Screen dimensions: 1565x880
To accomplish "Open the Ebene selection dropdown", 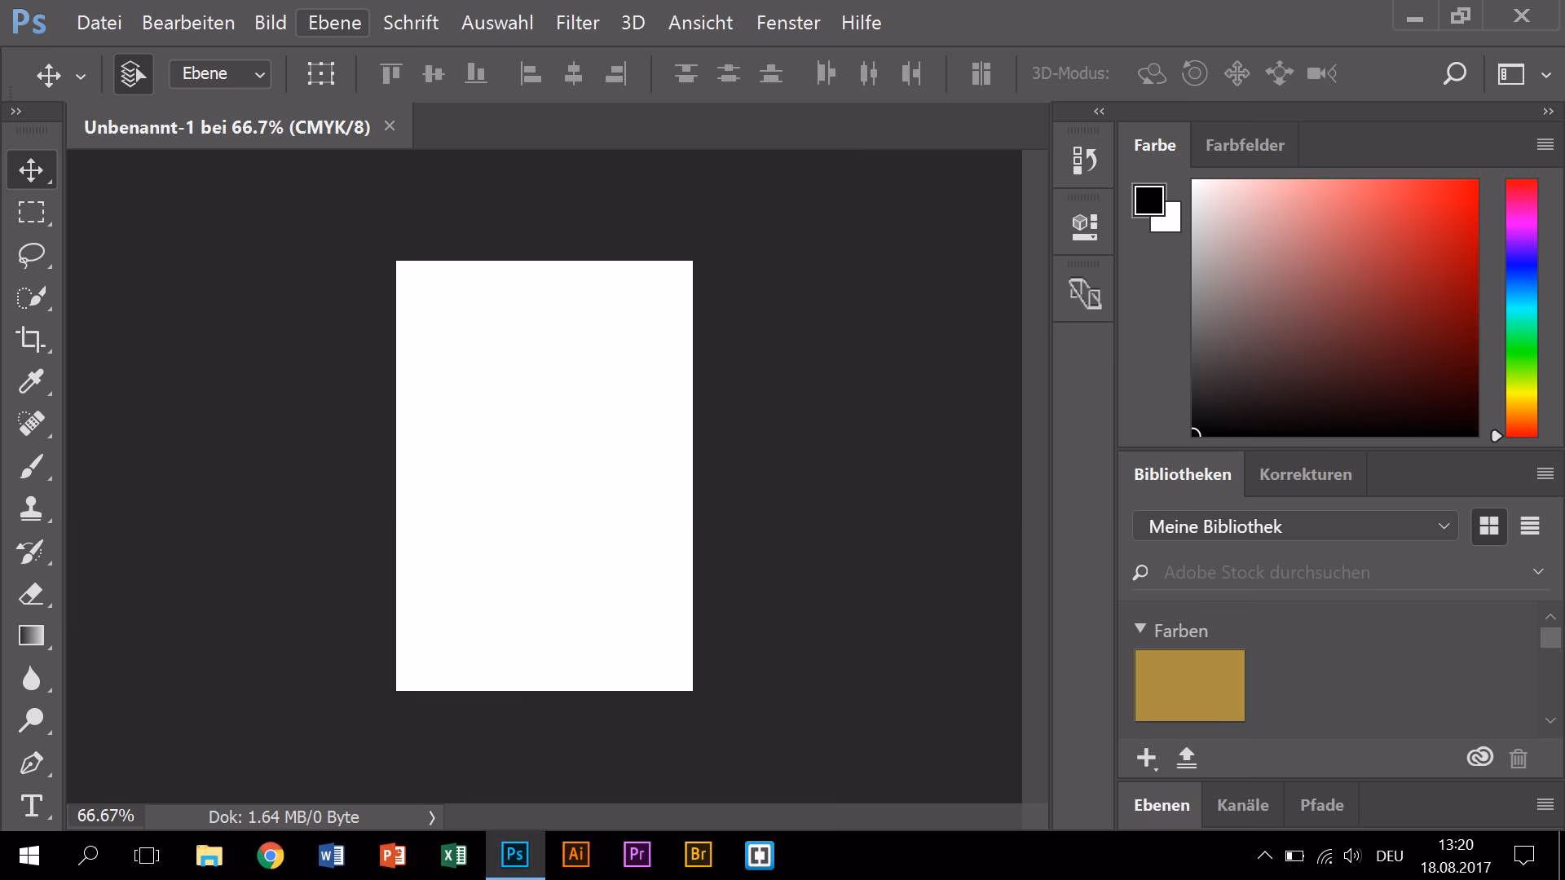I will pos(218,73).
